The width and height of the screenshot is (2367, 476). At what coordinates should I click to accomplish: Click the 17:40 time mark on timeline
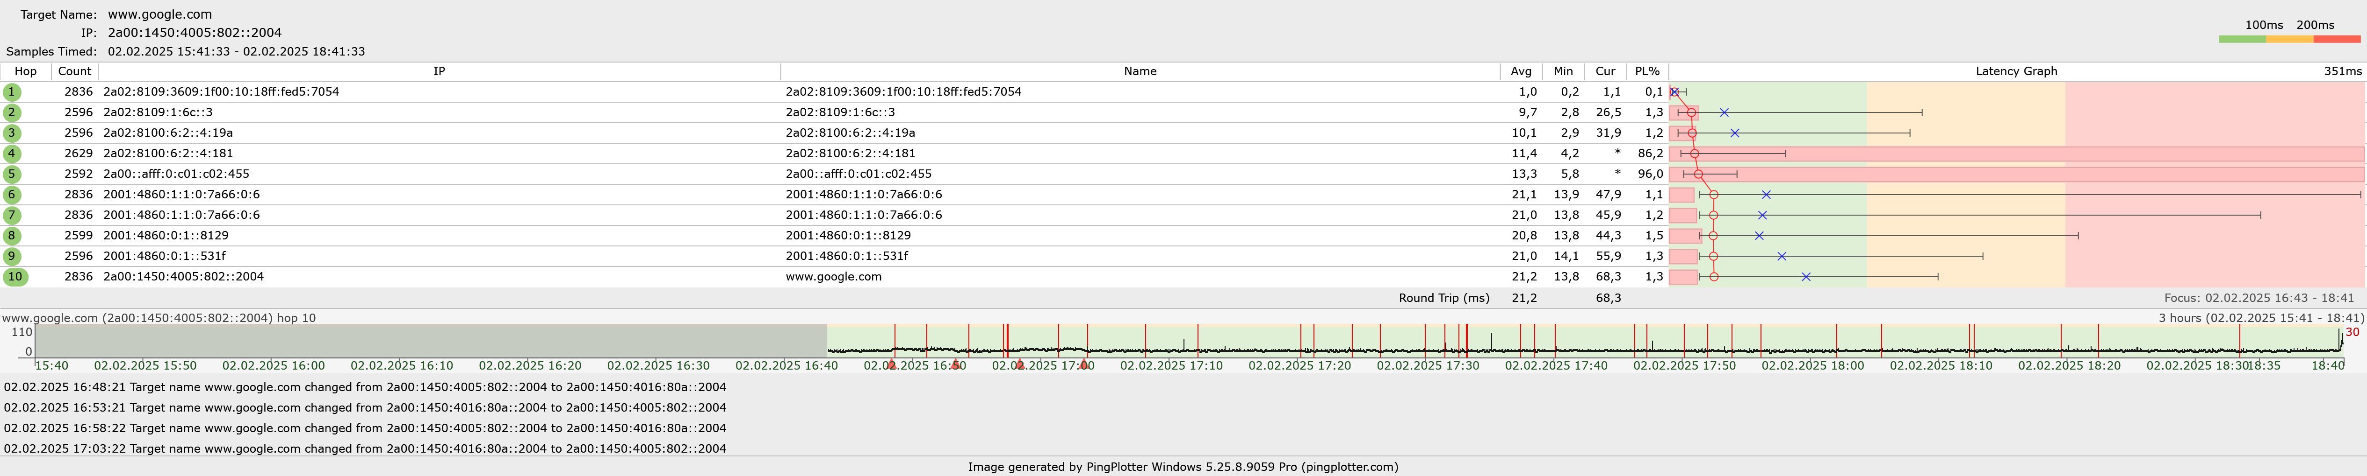tap(1556, 366)
